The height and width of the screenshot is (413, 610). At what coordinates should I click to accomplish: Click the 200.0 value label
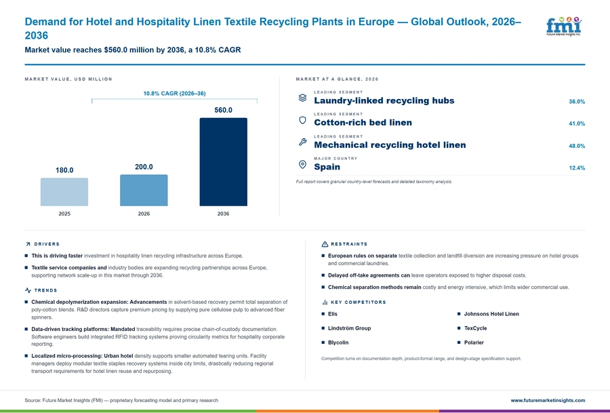point(144,167)
